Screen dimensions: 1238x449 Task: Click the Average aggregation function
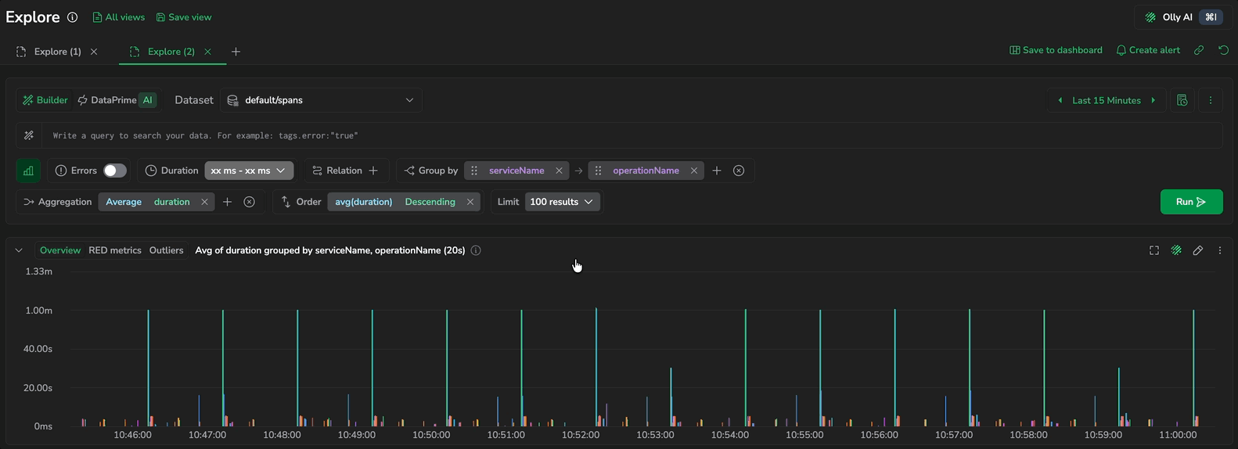(x=124, y=202)
